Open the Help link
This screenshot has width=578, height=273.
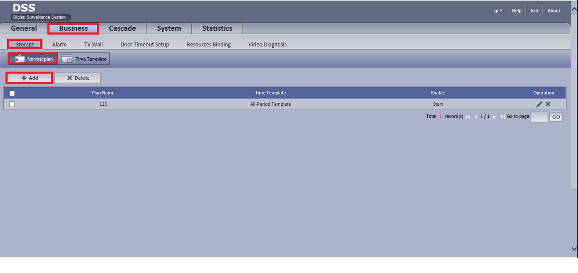[516, 11]
